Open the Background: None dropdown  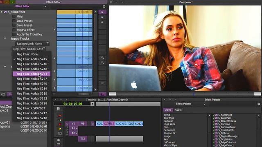pos(32,44)
